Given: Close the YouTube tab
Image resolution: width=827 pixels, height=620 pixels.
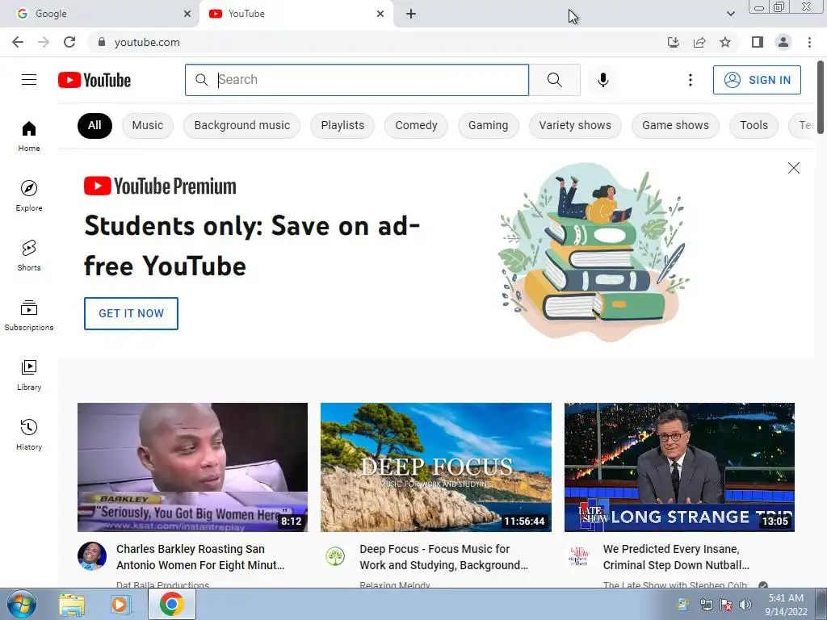Looking at the screenshot, I should [380, 14].
